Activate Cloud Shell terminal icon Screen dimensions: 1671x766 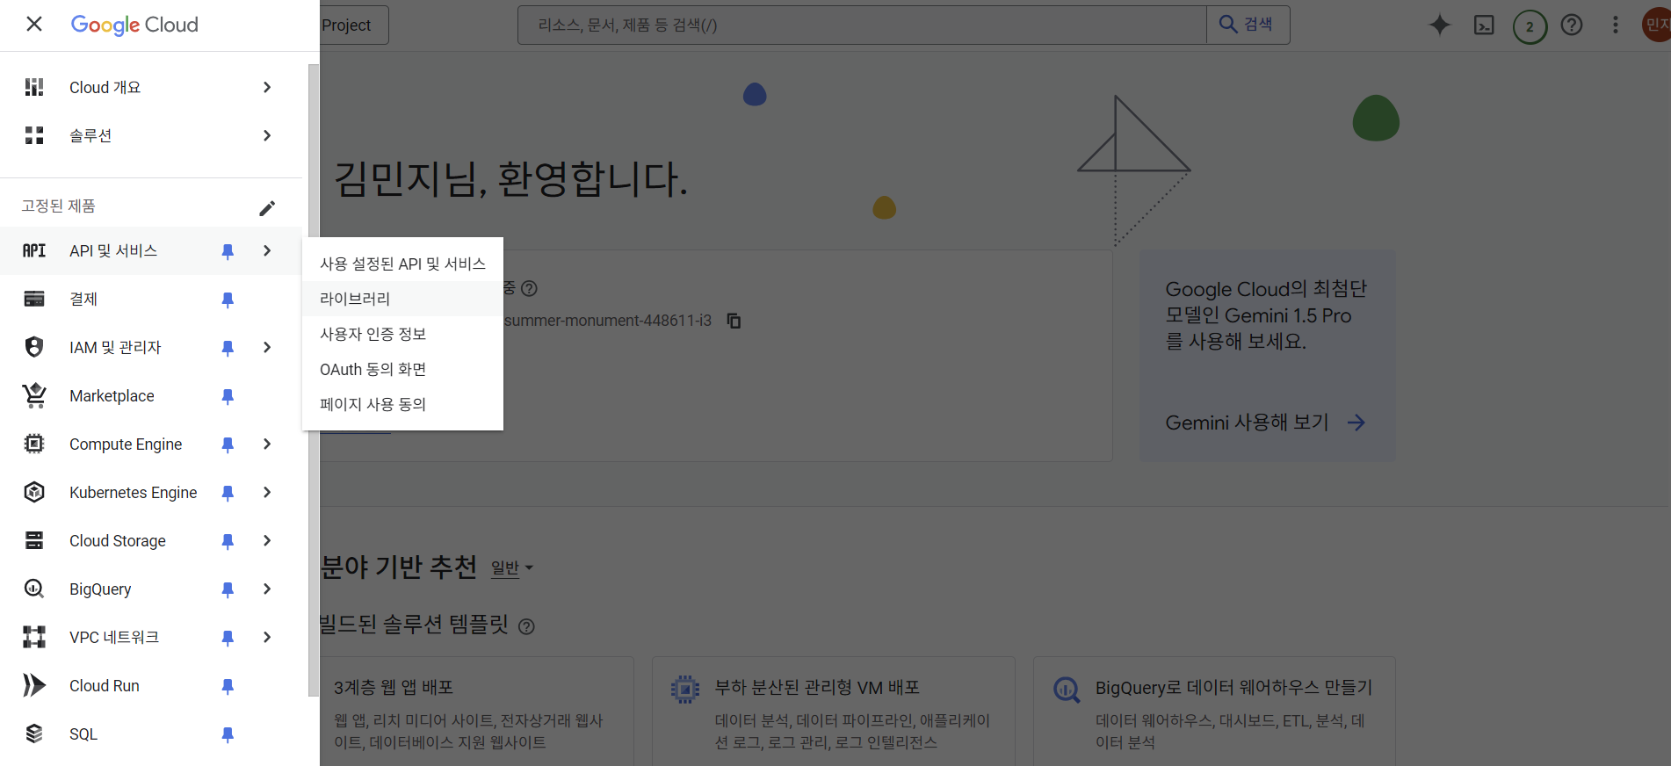click(1484, 25)
